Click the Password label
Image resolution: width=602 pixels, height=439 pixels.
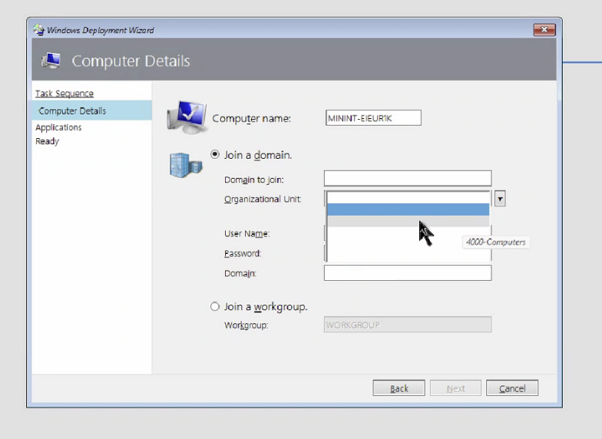[243, 253]
